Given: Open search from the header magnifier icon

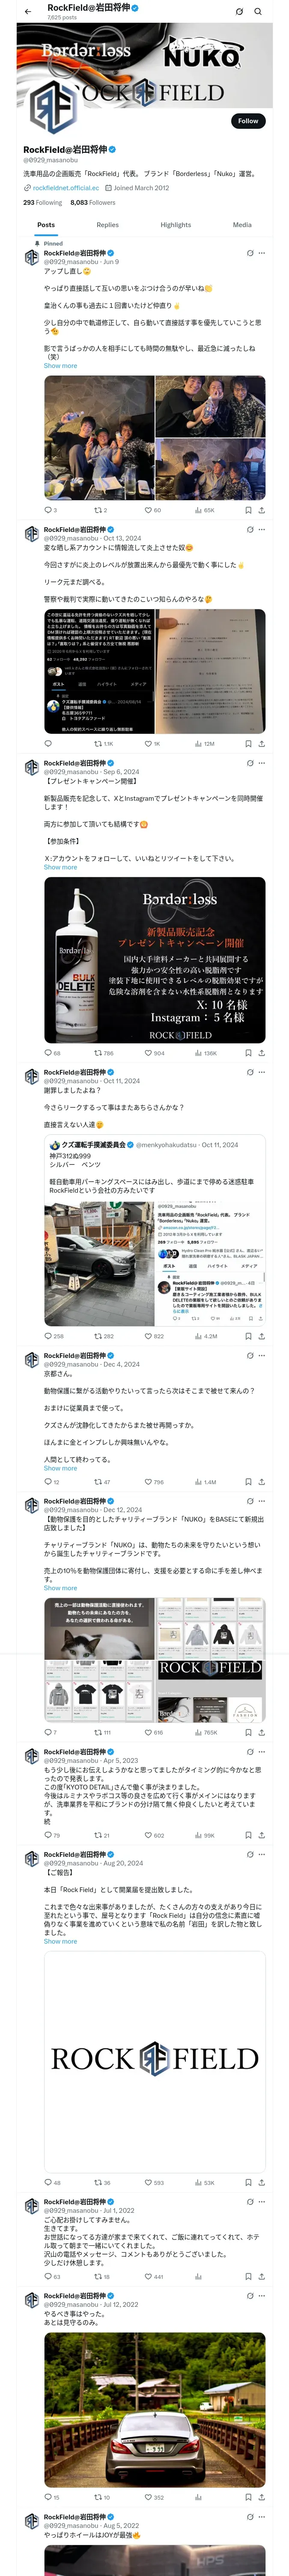Looking at the screenshot, I should 258,11.
